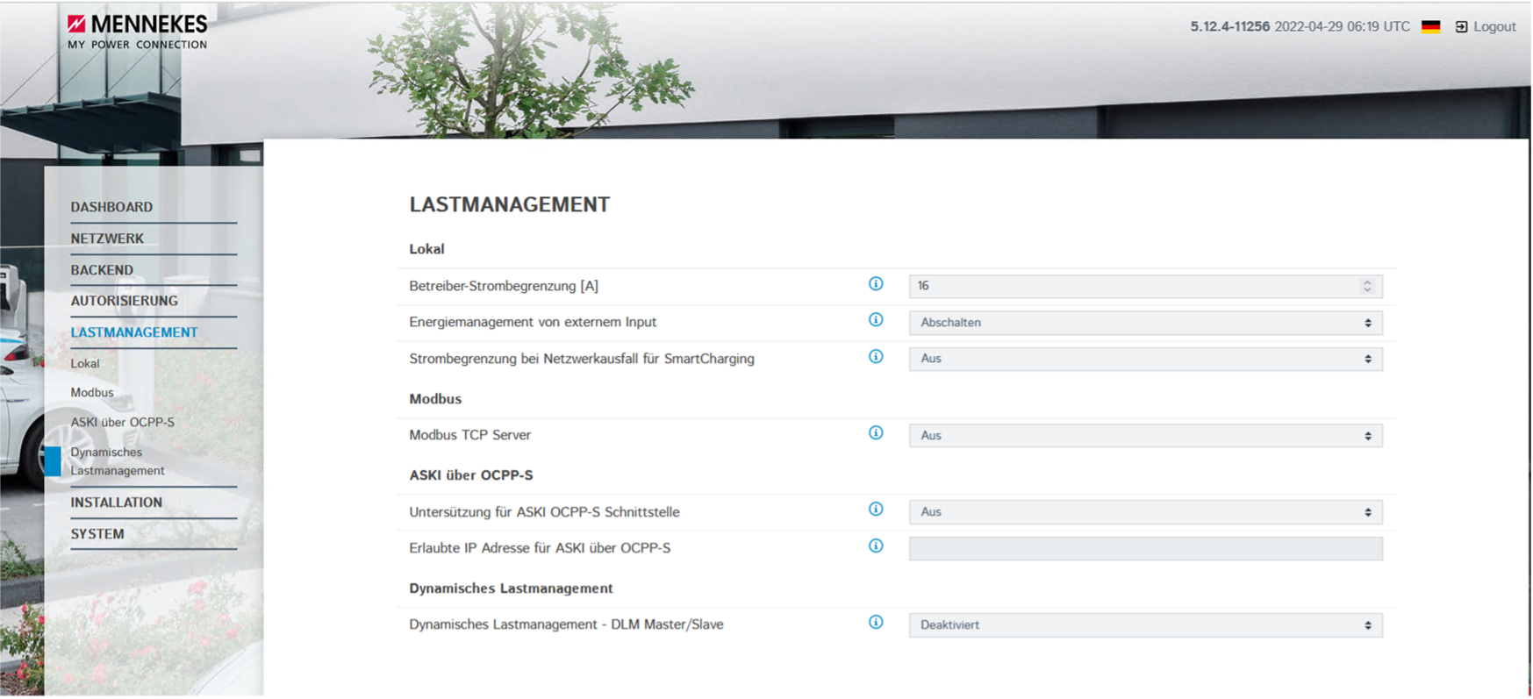
Task: Select the Installation menu item
Action: 116,503
